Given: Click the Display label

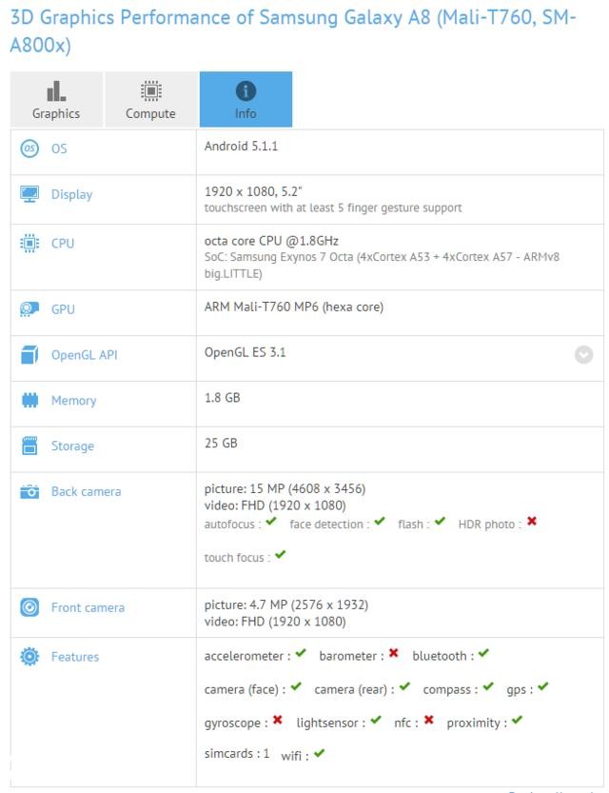Looking at the screenshot, I should [71, 195].
